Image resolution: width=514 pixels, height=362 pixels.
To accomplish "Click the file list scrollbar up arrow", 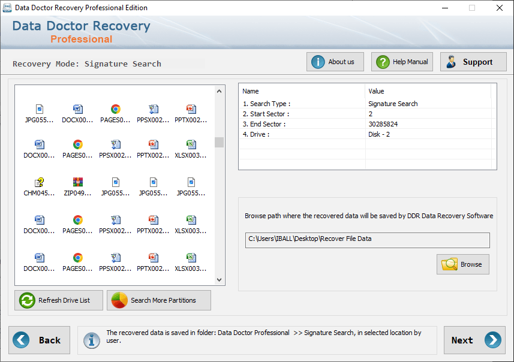I will (x=220, y=91).
